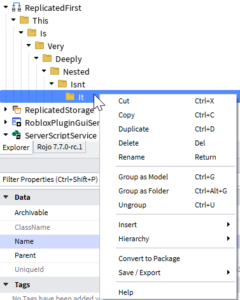Click the ClassName property row
The width and height of the screenshot is (240, 300).
tap(50, 227)
